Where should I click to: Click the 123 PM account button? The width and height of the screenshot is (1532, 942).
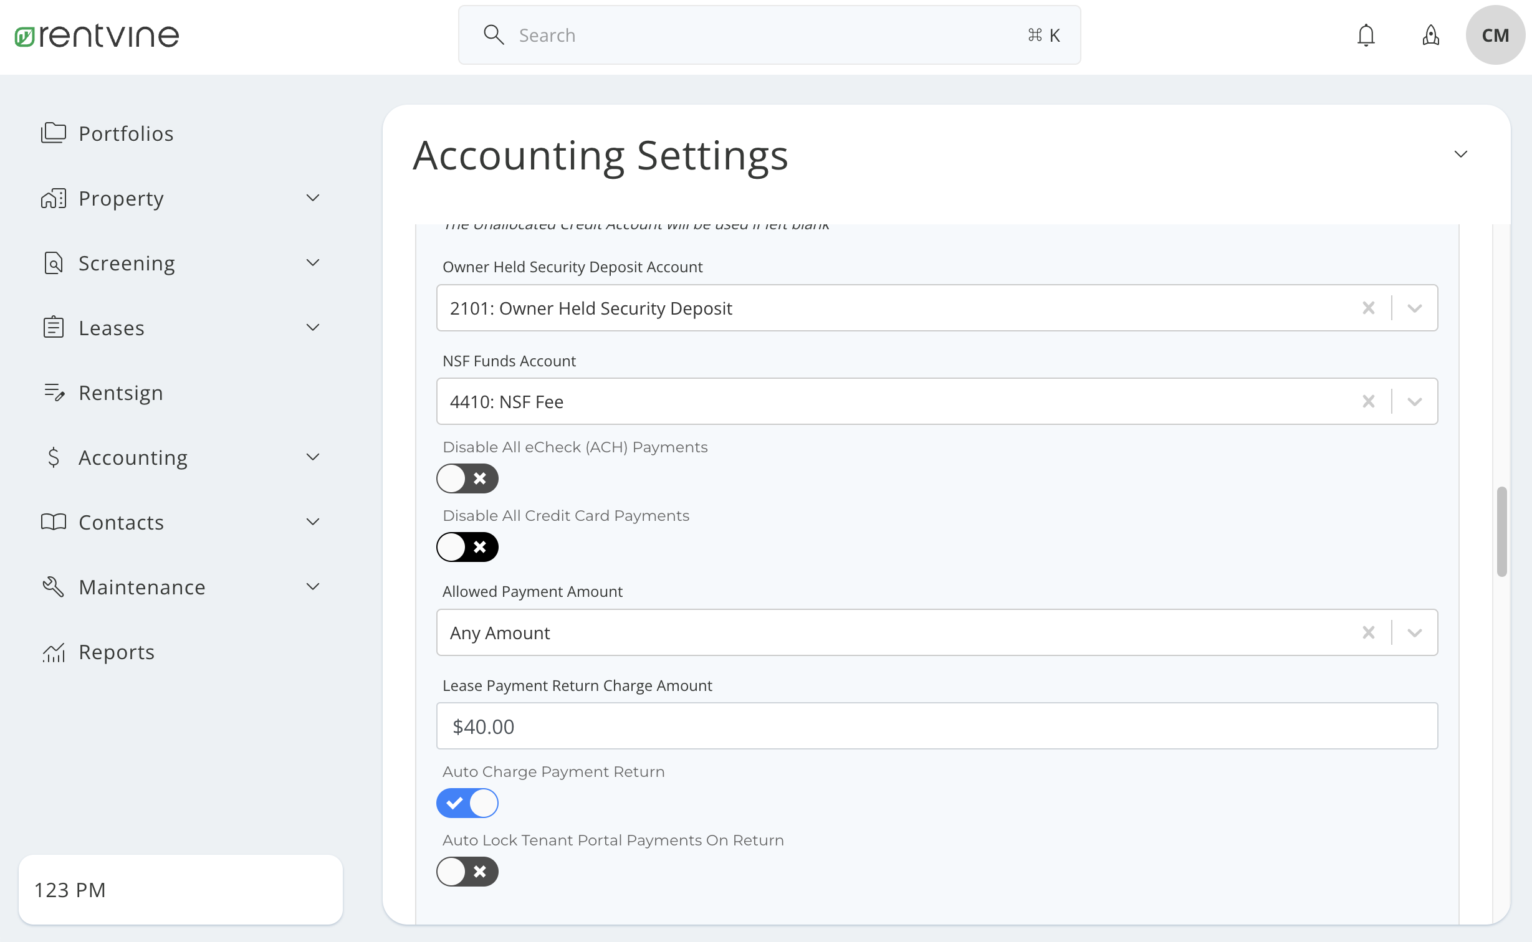[x=181, y=890]
